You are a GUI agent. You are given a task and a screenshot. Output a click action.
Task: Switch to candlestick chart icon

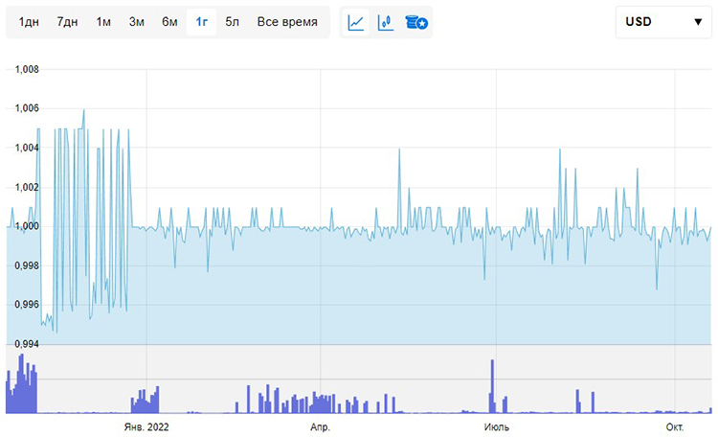pos(386,22)
